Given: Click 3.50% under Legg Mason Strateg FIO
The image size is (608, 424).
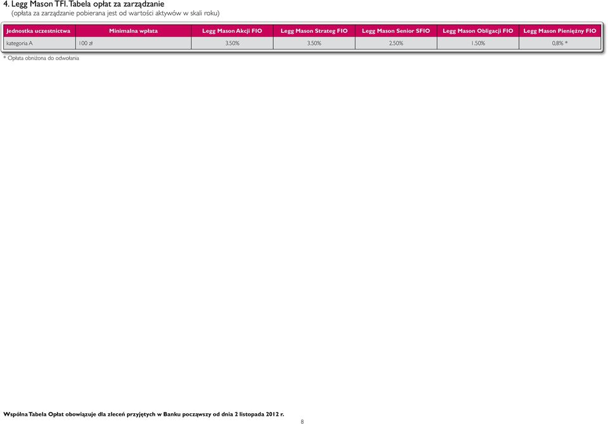Looking at the screenshot, I should (x=314, y=44).
